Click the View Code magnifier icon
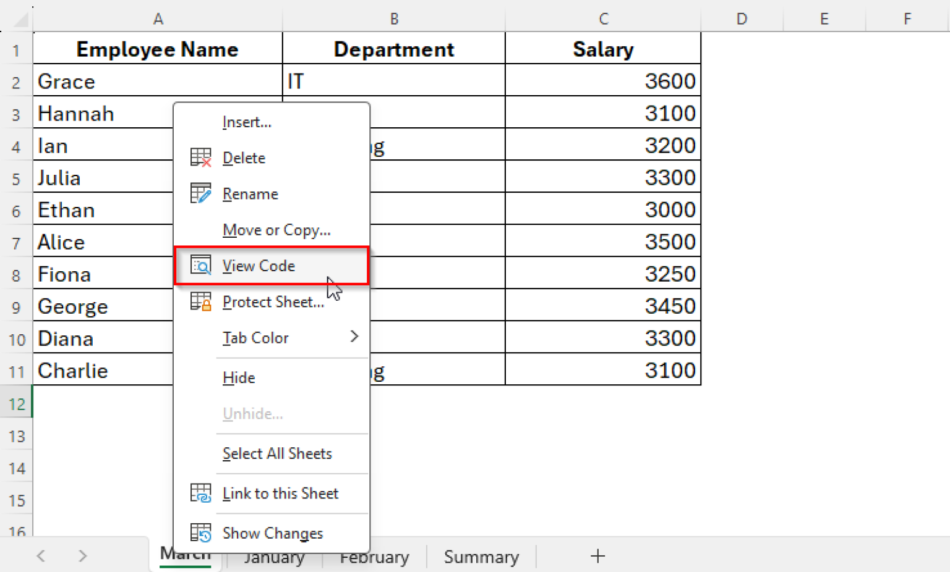Screen dimensions: 950x572 pos(200,266)
